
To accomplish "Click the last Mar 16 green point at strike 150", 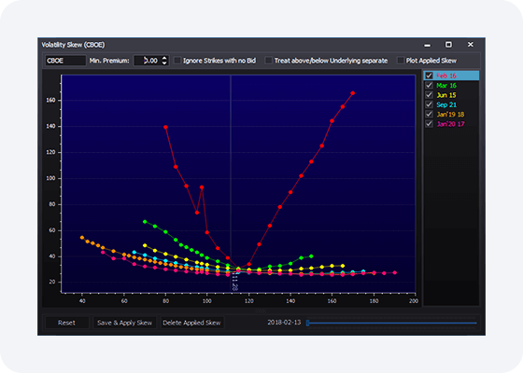I will pyautogui.click(x=311, y=256).
